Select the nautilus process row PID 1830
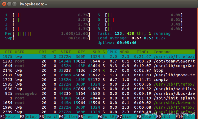 (x=98, y=89)
